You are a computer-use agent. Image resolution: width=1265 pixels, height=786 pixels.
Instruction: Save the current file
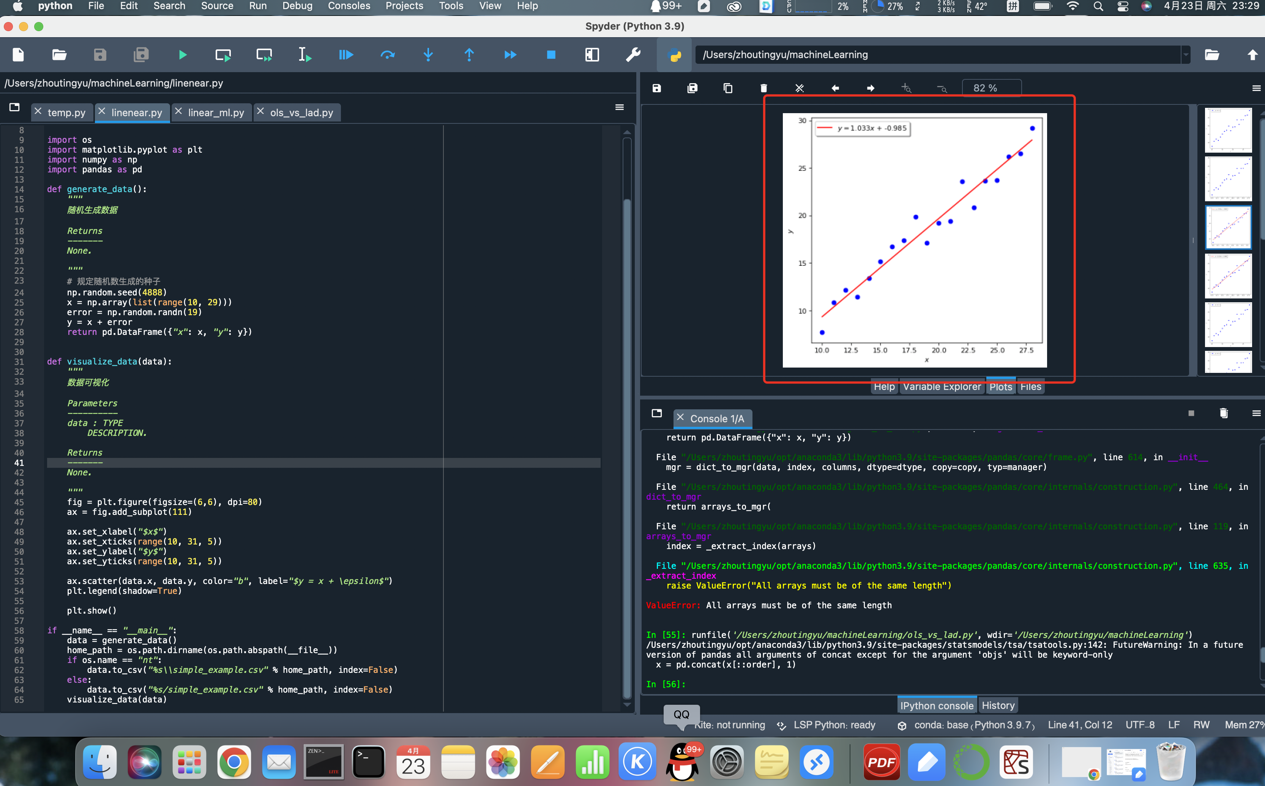[100, 55]
